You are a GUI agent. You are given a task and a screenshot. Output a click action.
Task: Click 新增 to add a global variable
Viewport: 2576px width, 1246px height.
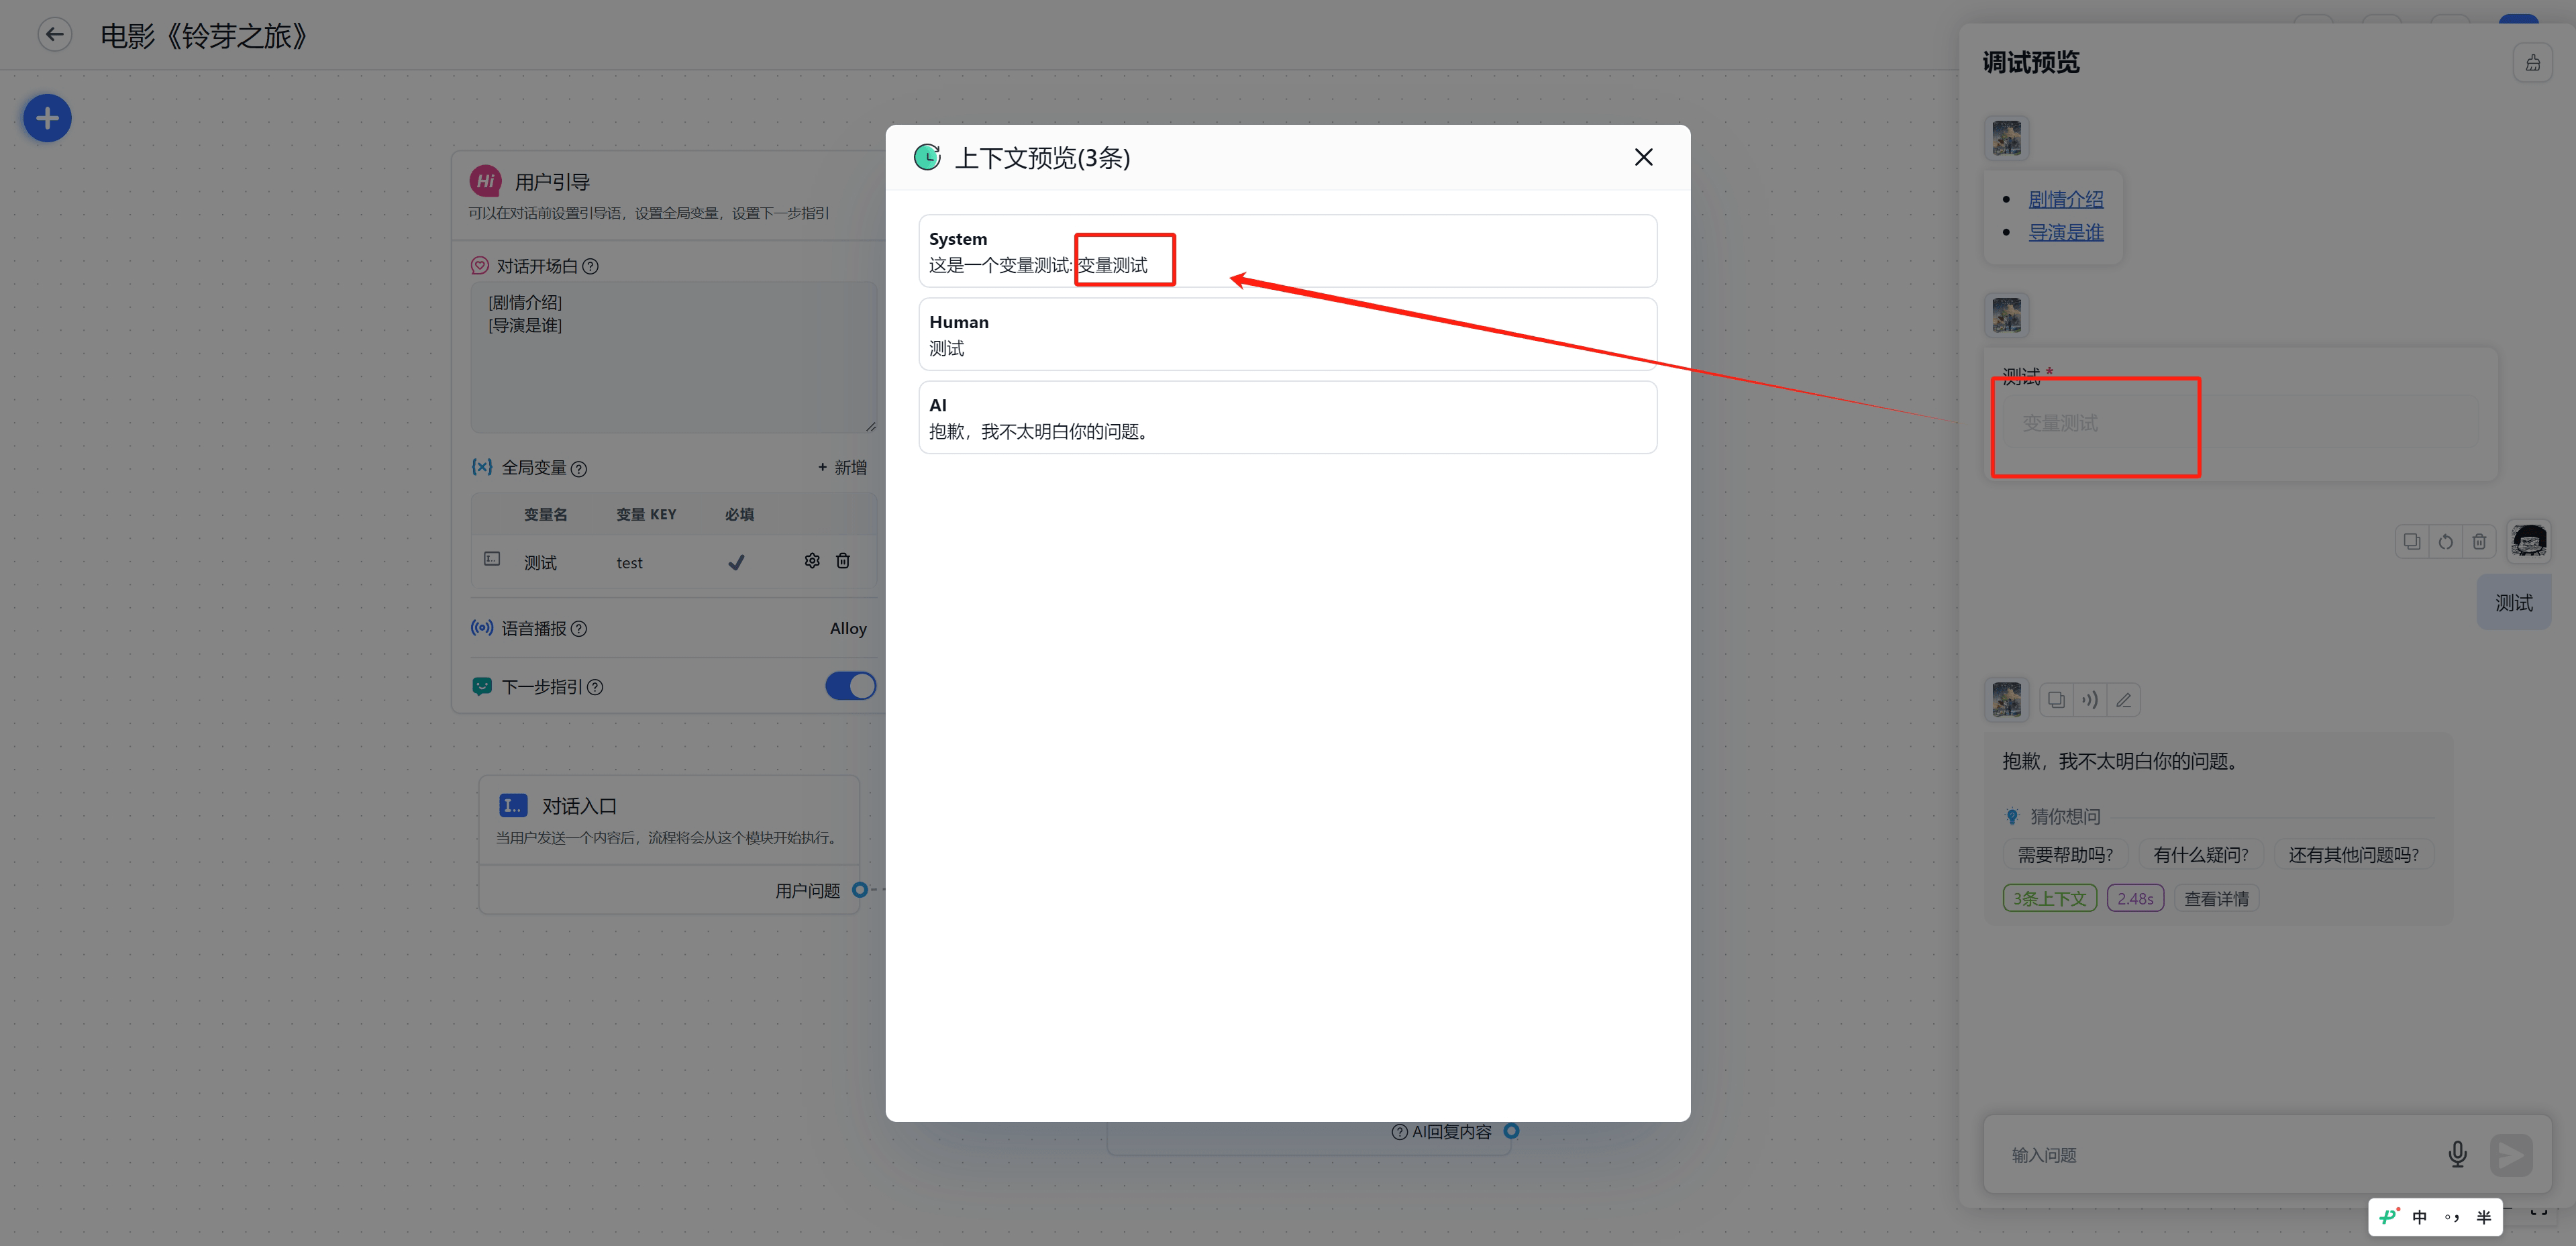point(842,467)
